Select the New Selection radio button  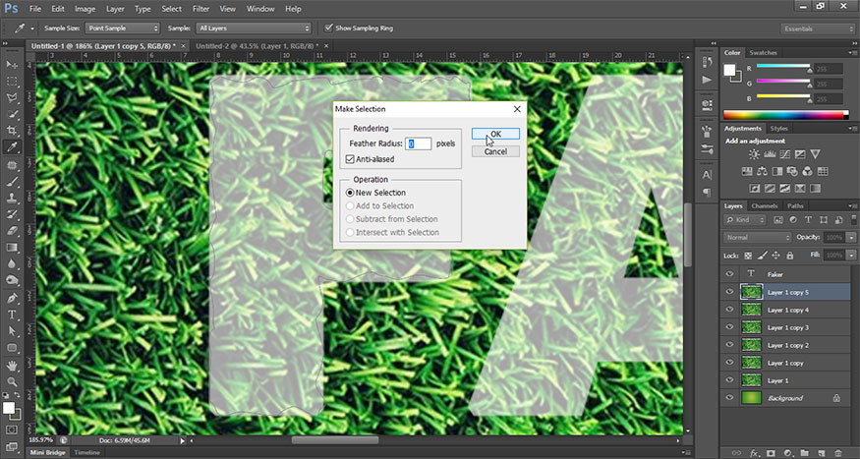(x=350, y=193)
